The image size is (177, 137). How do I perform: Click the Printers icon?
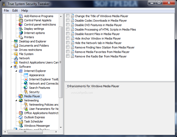coord(21,37)
